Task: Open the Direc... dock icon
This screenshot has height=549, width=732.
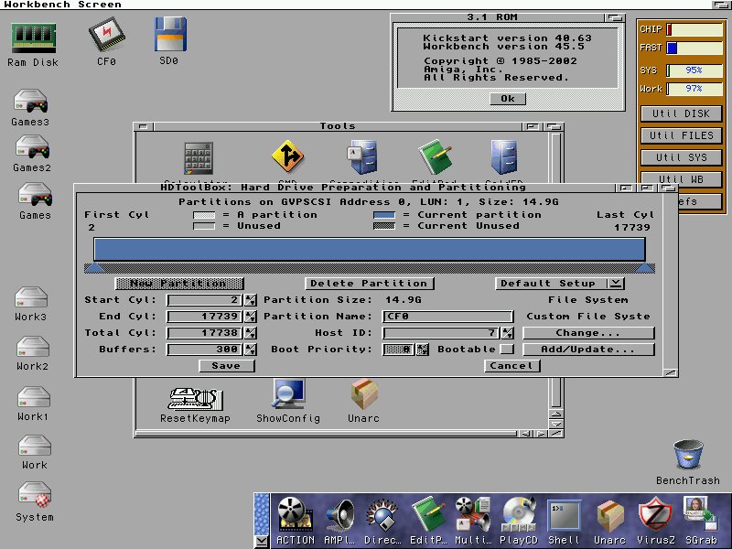Action: (382, 515)
